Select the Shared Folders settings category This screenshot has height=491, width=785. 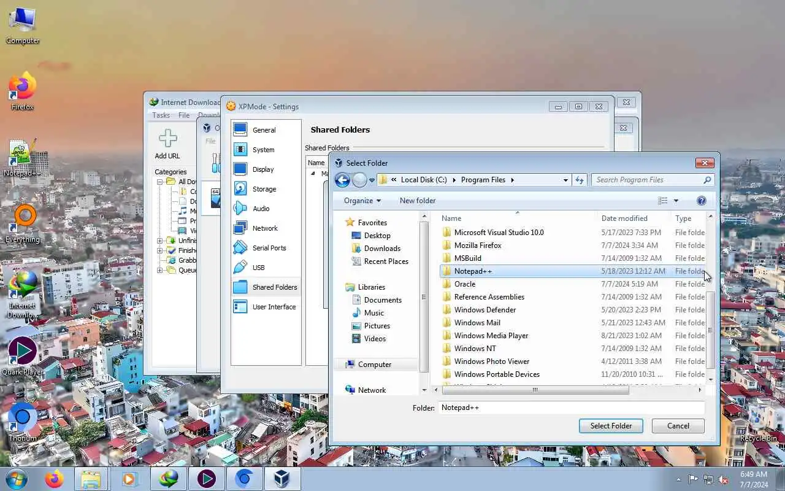pos(266,287)
